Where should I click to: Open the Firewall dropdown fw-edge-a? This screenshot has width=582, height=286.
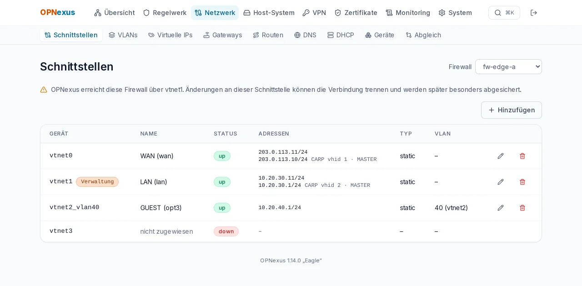pos(508,67)
